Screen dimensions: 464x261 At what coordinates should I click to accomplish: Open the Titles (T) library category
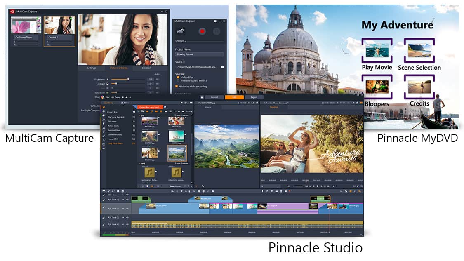(104, 132)
